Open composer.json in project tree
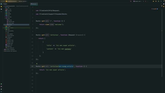This screenshot has width=165, height=93. point(10,40)
